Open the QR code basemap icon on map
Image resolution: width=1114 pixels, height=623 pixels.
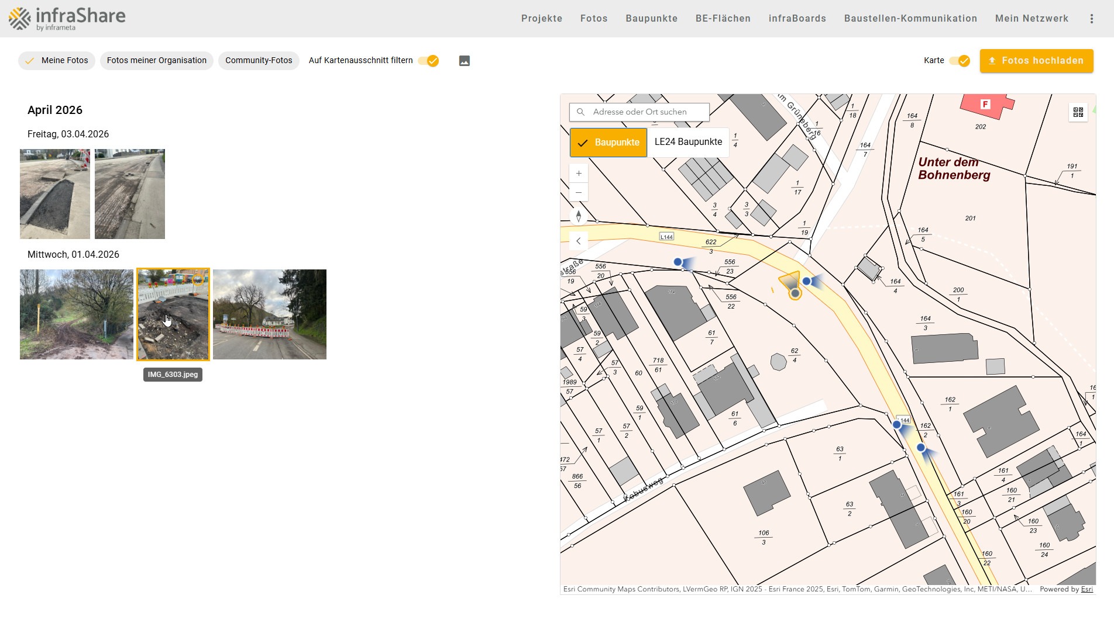1078,112
